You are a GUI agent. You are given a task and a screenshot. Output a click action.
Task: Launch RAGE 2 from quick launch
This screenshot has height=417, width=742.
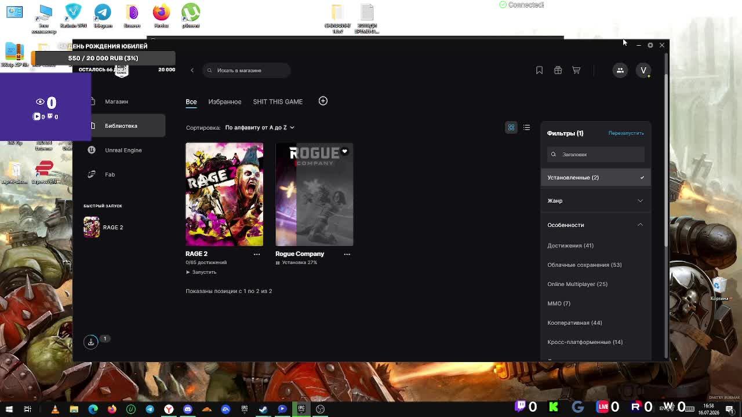(104, 227)
